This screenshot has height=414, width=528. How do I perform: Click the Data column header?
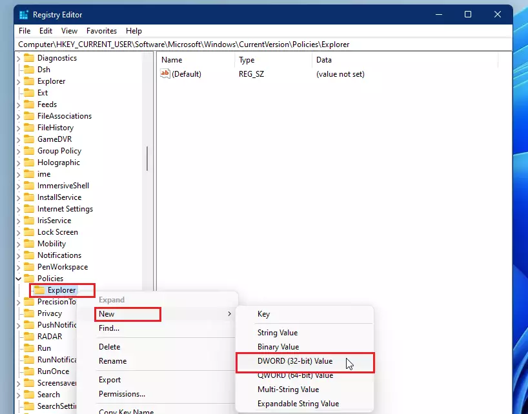click(x=405, y=60)
